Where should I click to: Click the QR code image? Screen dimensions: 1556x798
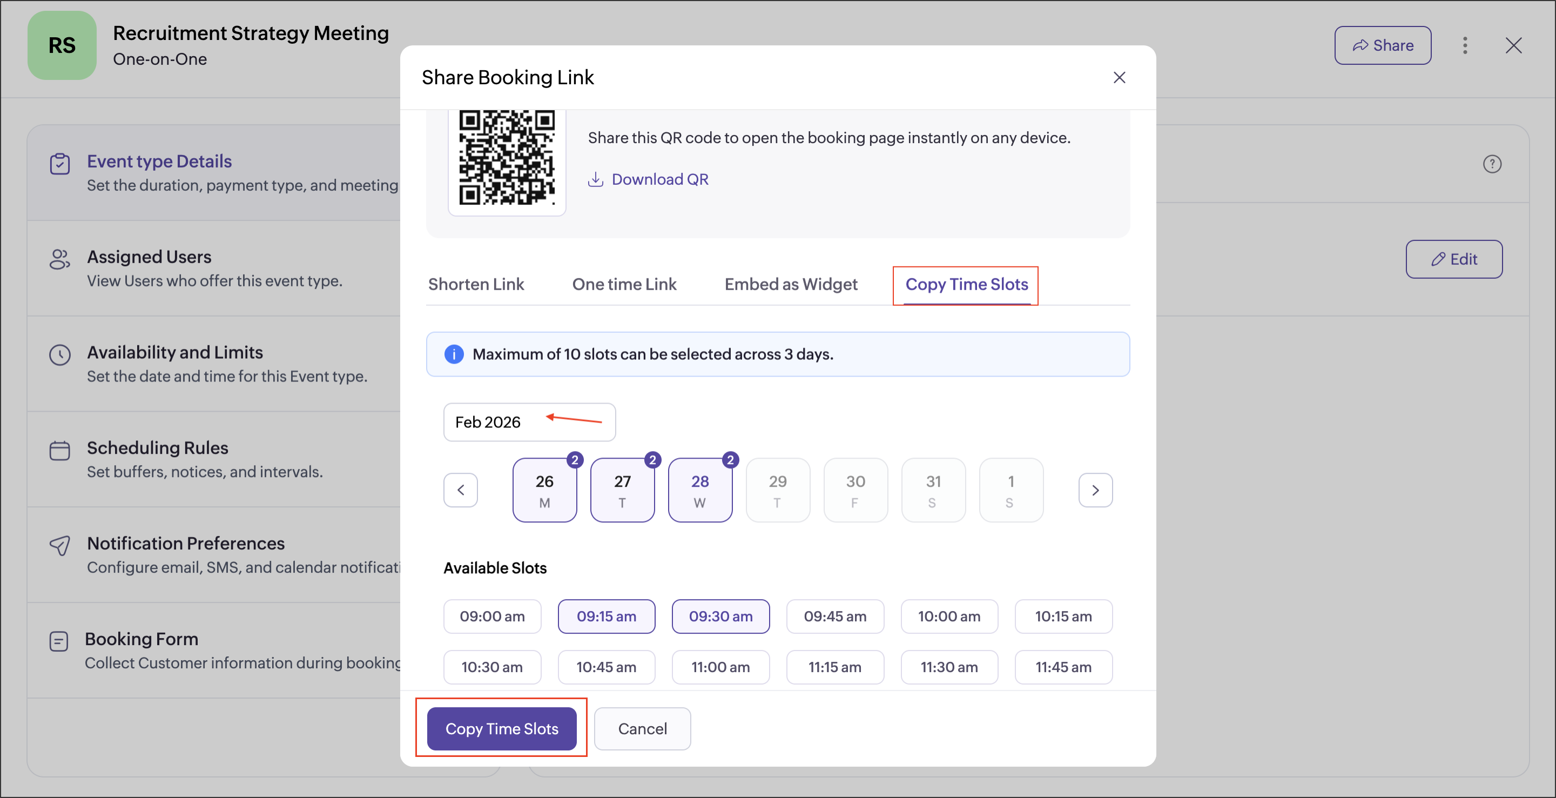click(506, 157)
